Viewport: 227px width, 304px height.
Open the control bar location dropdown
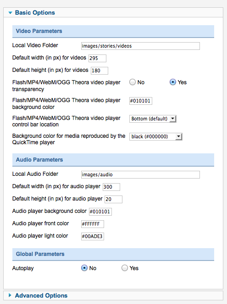click(153, 119)
